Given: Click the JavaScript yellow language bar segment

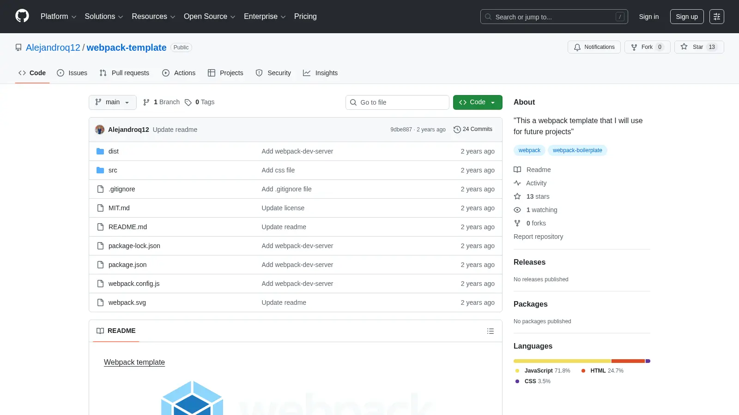Looking at the screenshot, I should click(562, 361).
